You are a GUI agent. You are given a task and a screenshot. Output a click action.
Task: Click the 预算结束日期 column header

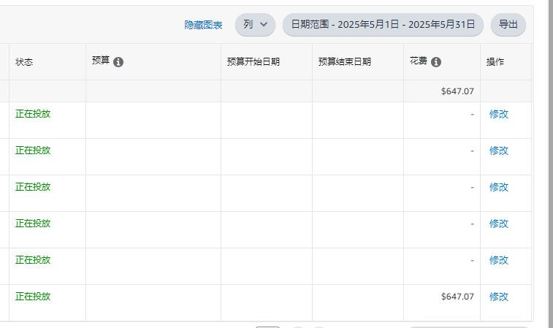(345, 61)
